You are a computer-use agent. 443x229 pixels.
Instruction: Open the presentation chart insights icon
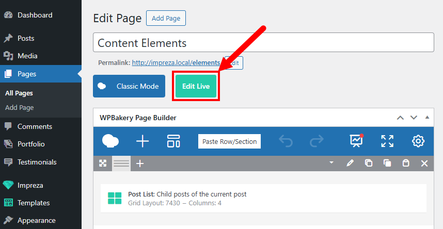[357, 141]
